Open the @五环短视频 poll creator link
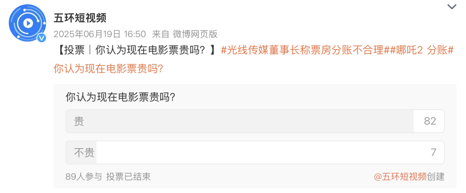Screen dimensions: 466x193 (x=400, y=176)
